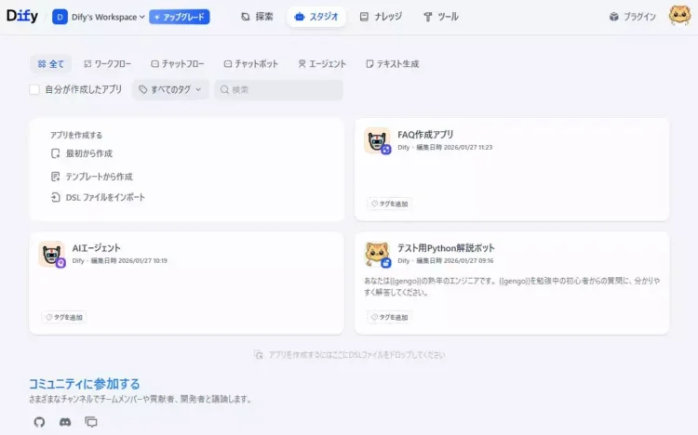Click the FAQ作成アプリ app icon

[377, 141]
